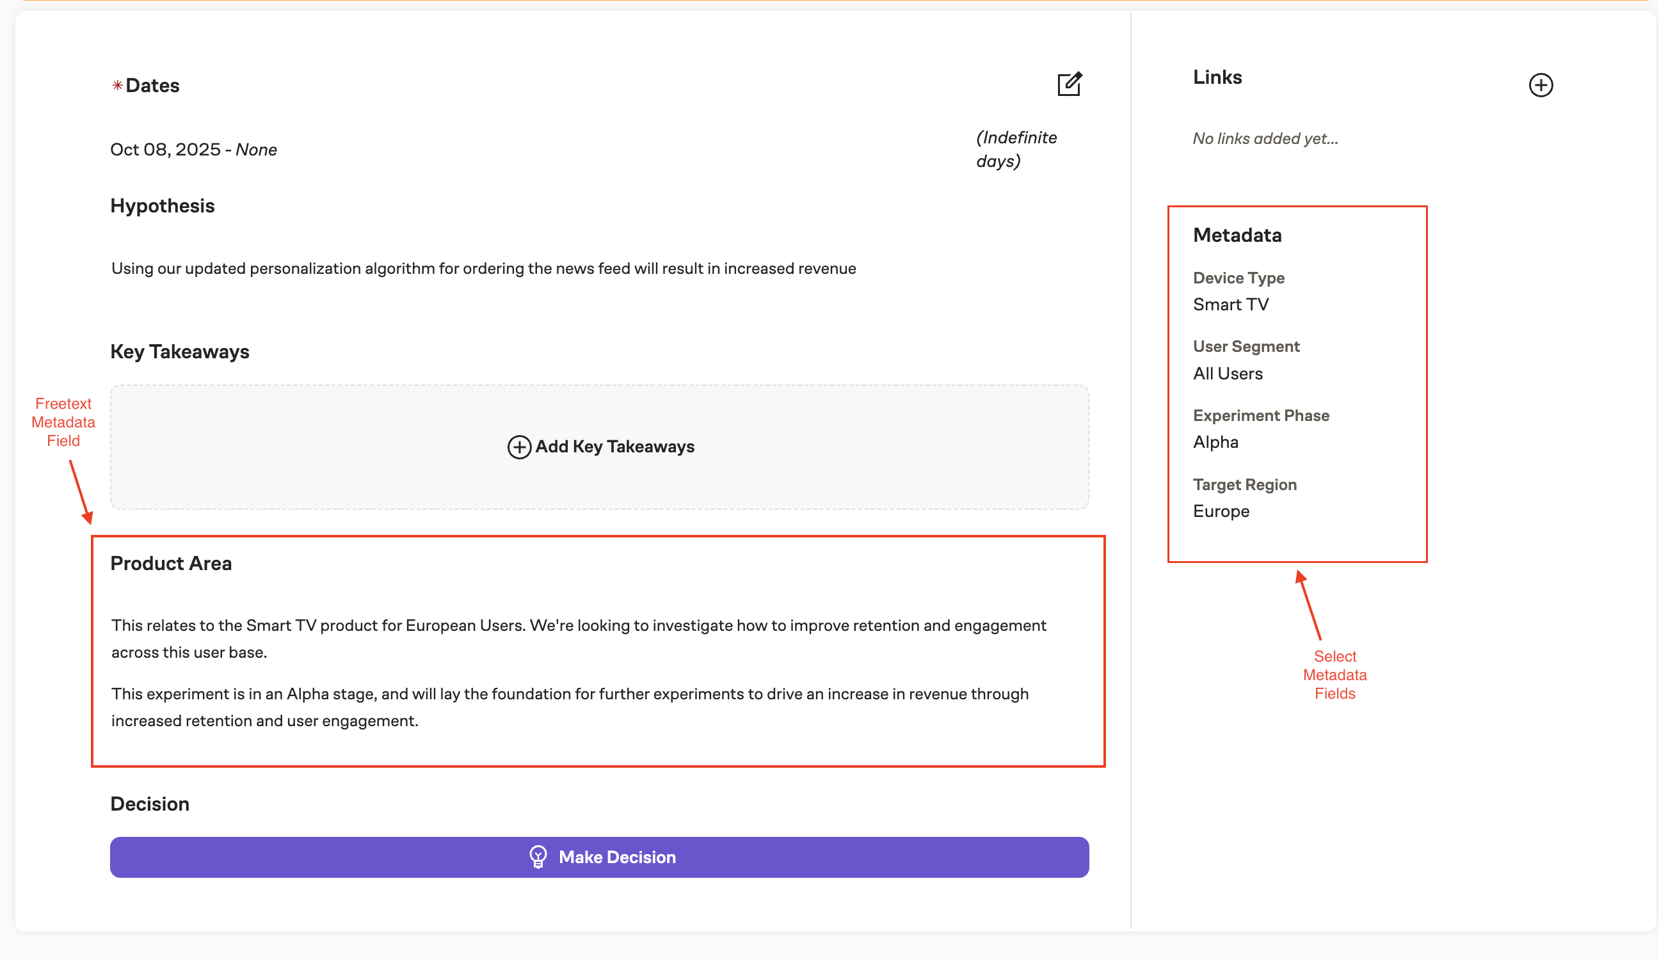
Task: Open the add link plus icon
Action: tap(1541, 84)
